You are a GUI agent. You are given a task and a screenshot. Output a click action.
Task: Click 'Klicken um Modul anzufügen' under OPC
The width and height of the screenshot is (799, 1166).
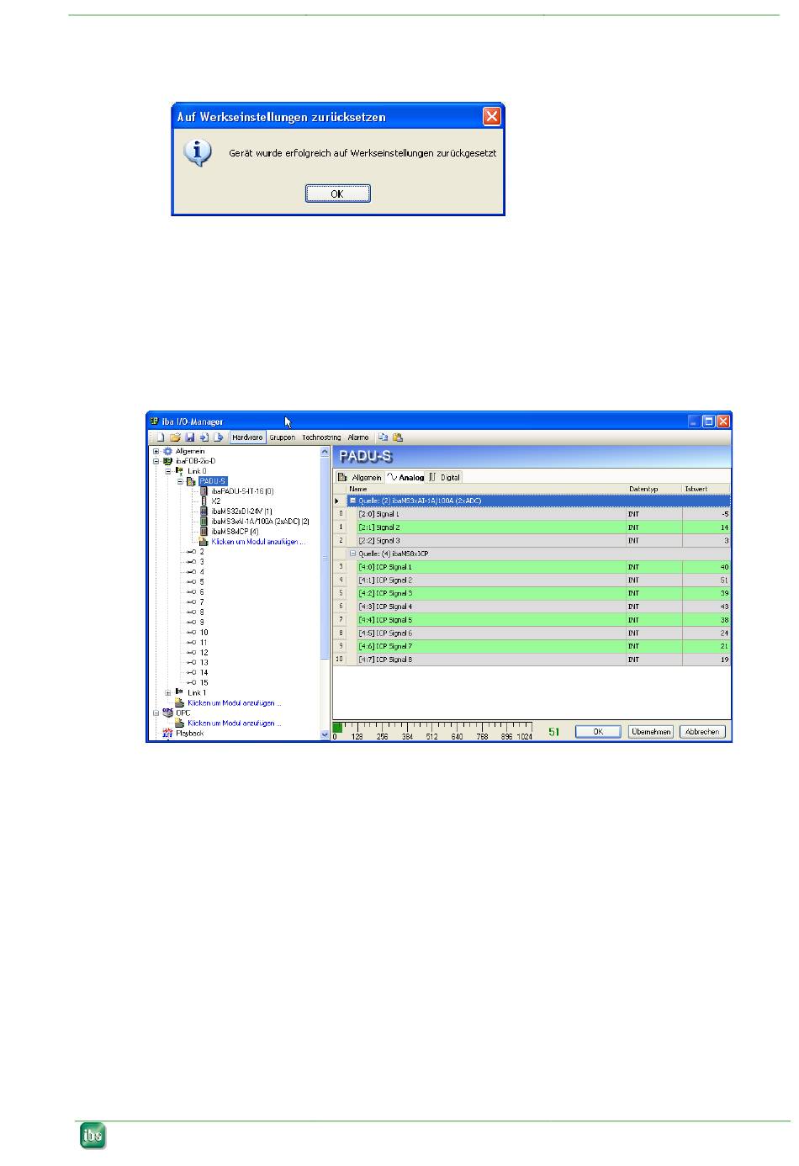[x=235, y=723]
